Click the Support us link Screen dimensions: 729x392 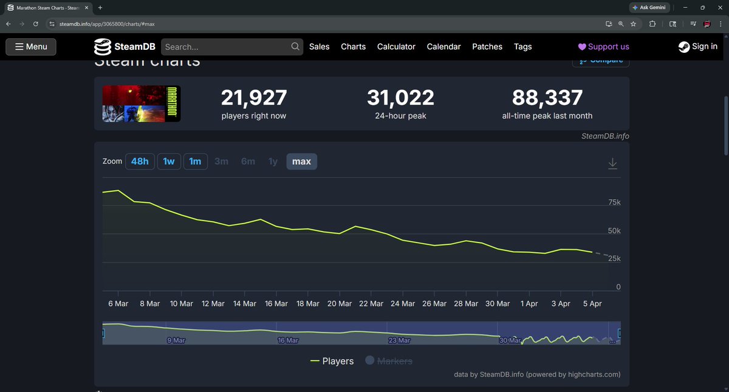(x=603, y=47)
